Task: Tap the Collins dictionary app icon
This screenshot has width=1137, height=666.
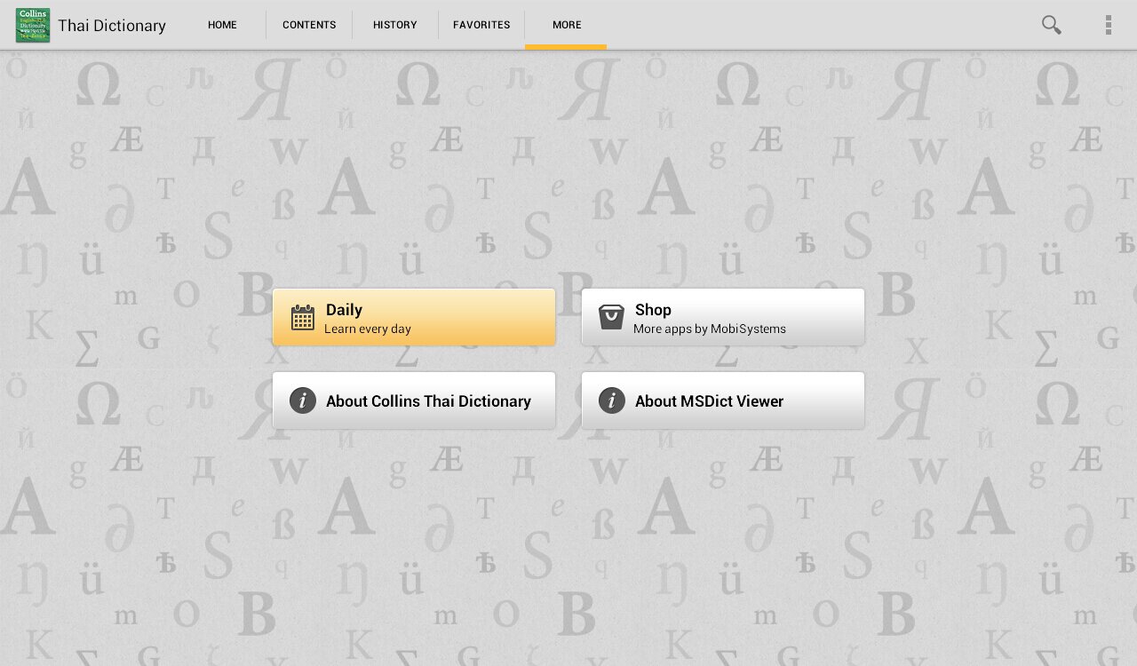Action: click(33, 25)
